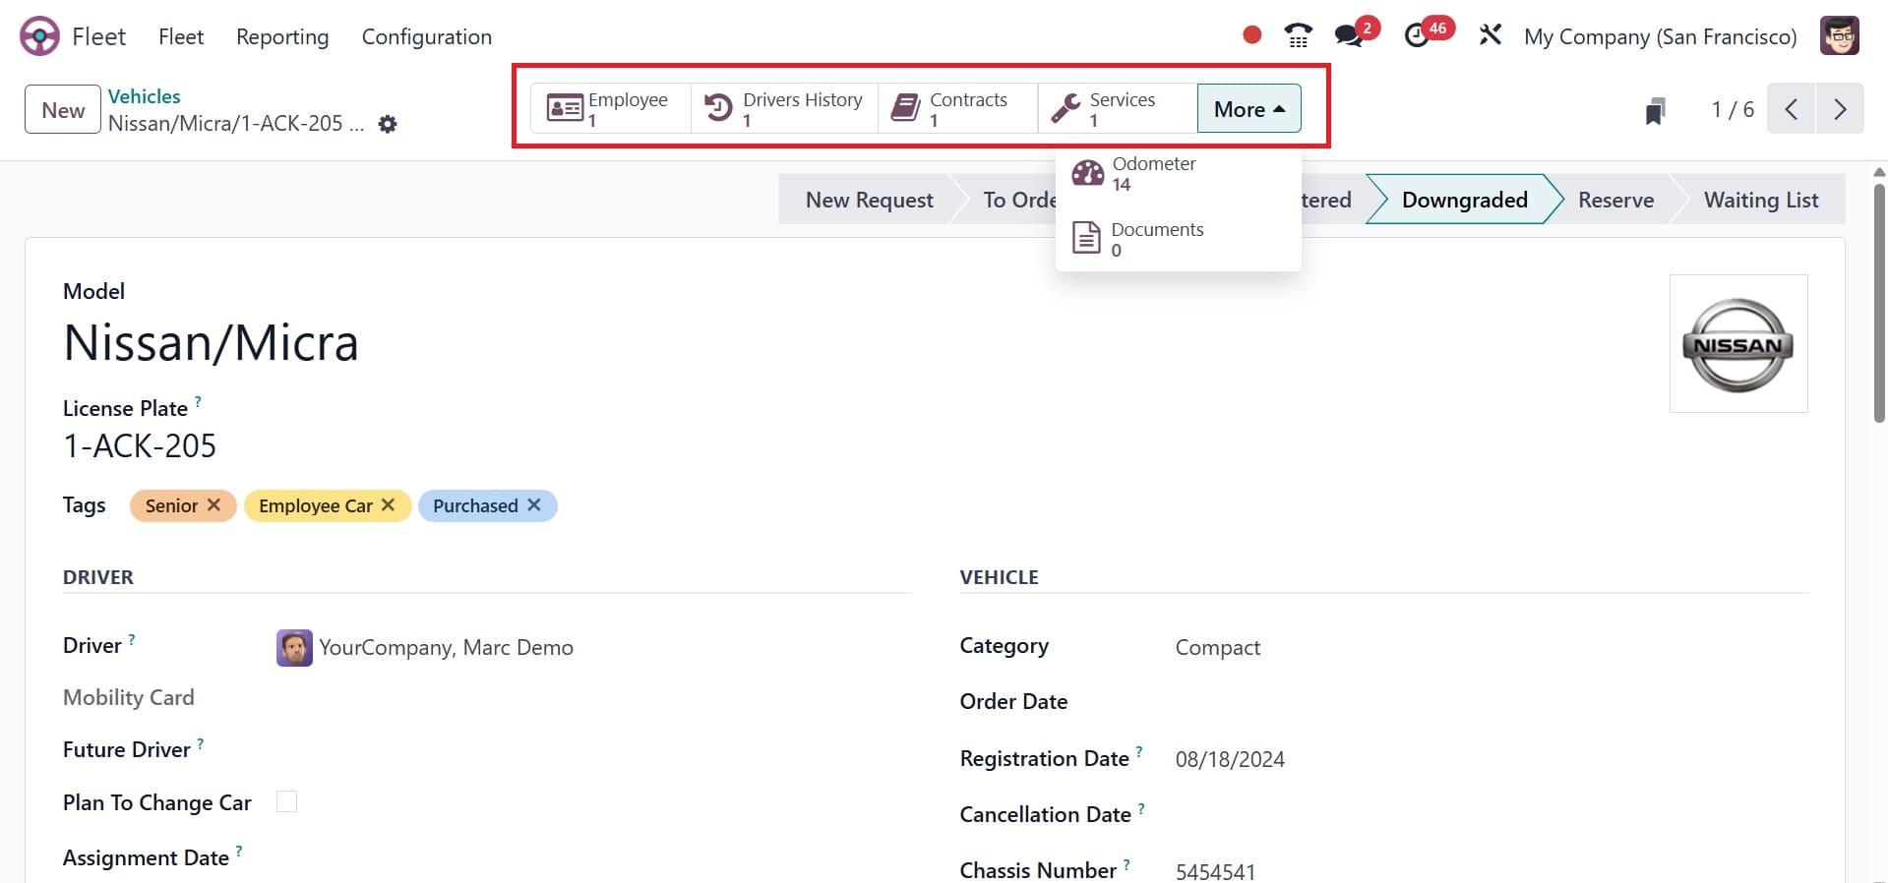This screenshot has width=1888, height=883.
Task: Open Employee smart button
Action: point(611,108)
